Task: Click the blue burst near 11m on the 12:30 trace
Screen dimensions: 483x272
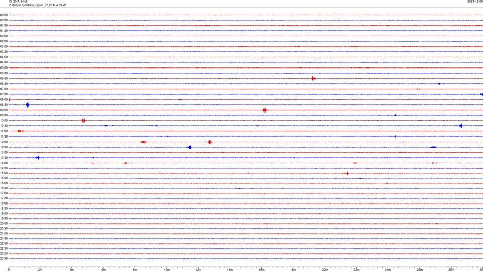Action: [190, 147]
